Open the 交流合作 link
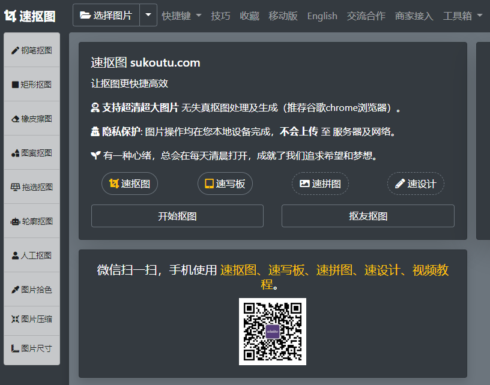 point(366,16)
